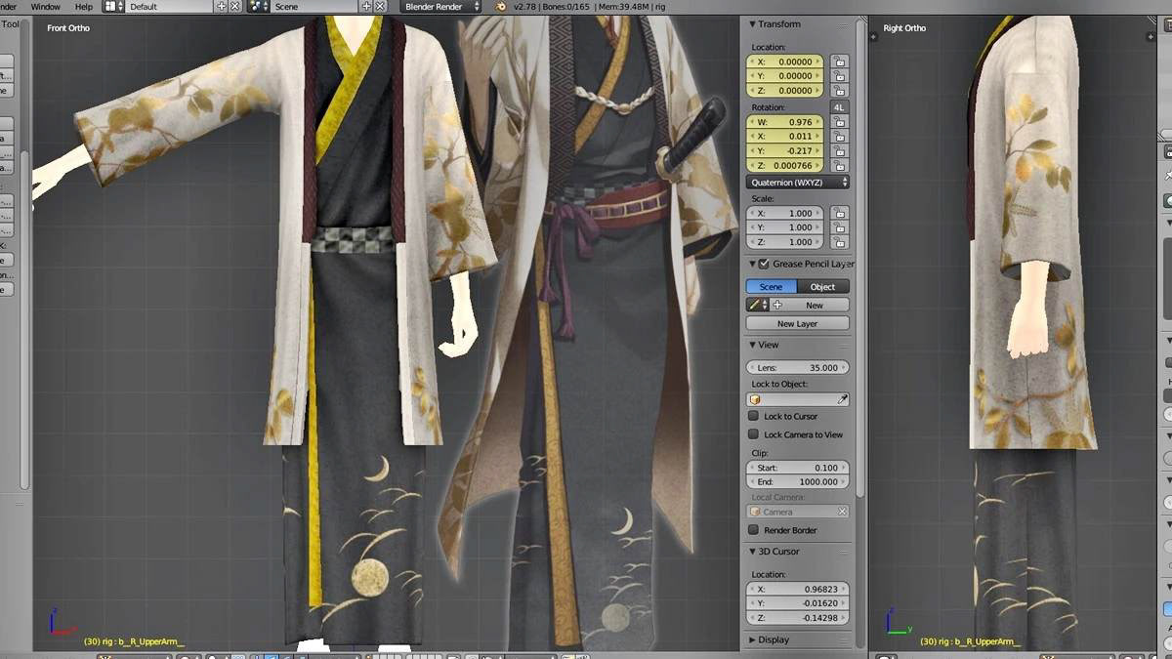Open the screen layout browse icon

(x=112, y=6)
